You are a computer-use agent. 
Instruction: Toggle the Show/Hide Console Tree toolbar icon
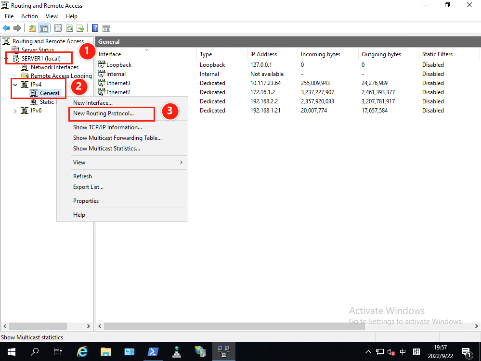44,28
